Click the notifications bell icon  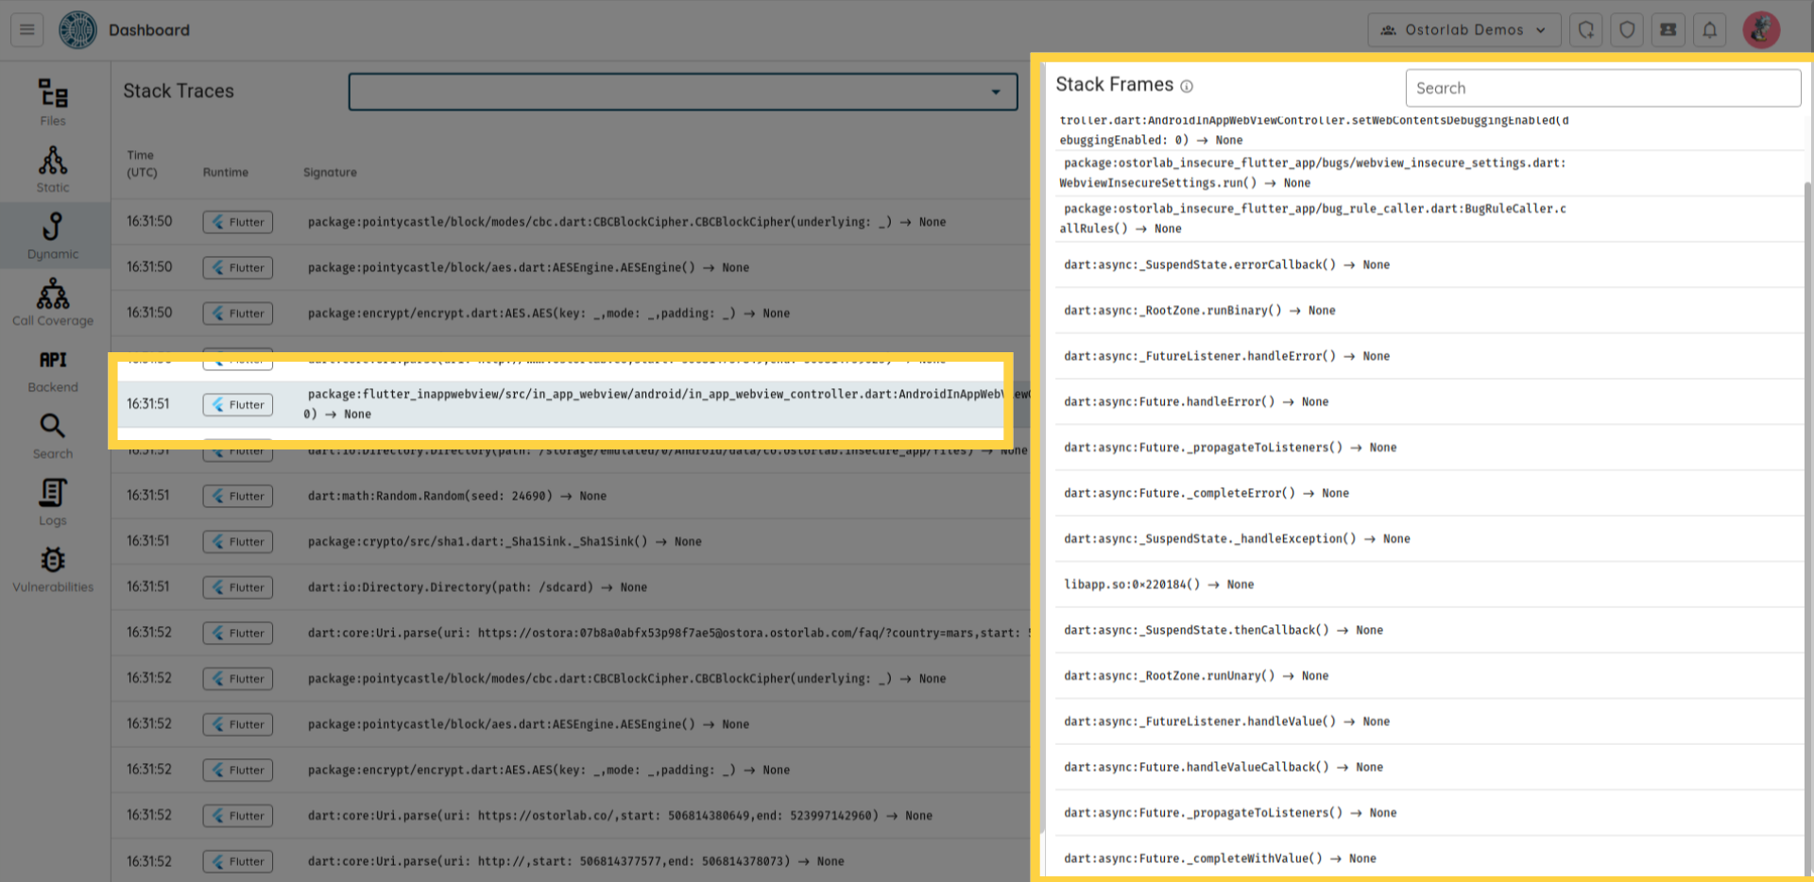click(1709, 30)
